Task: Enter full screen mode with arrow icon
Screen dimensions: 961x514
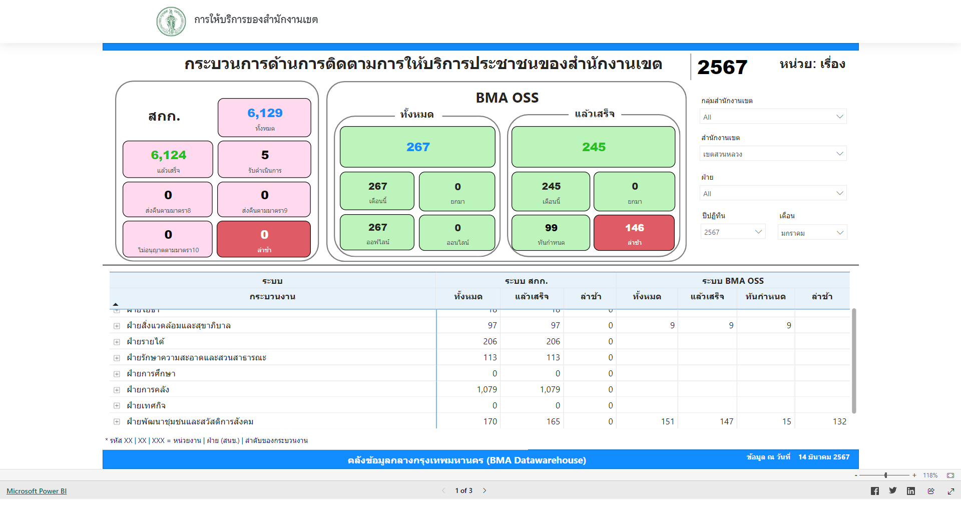Action: click(950, 491)
